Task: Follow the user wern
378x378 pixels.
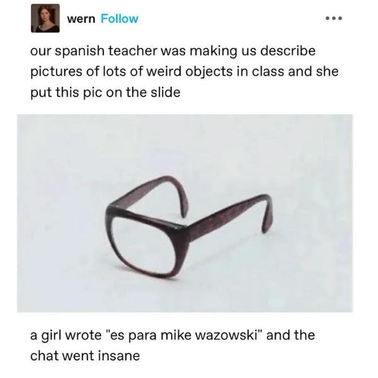Action: pos(120,19)
